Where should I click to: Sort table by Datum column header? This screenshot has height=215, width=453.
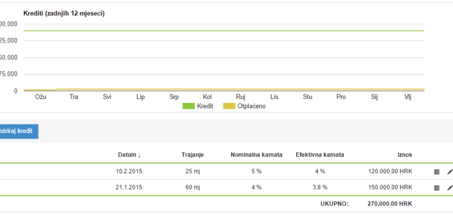pyautogui.click(x=127, y=154)
